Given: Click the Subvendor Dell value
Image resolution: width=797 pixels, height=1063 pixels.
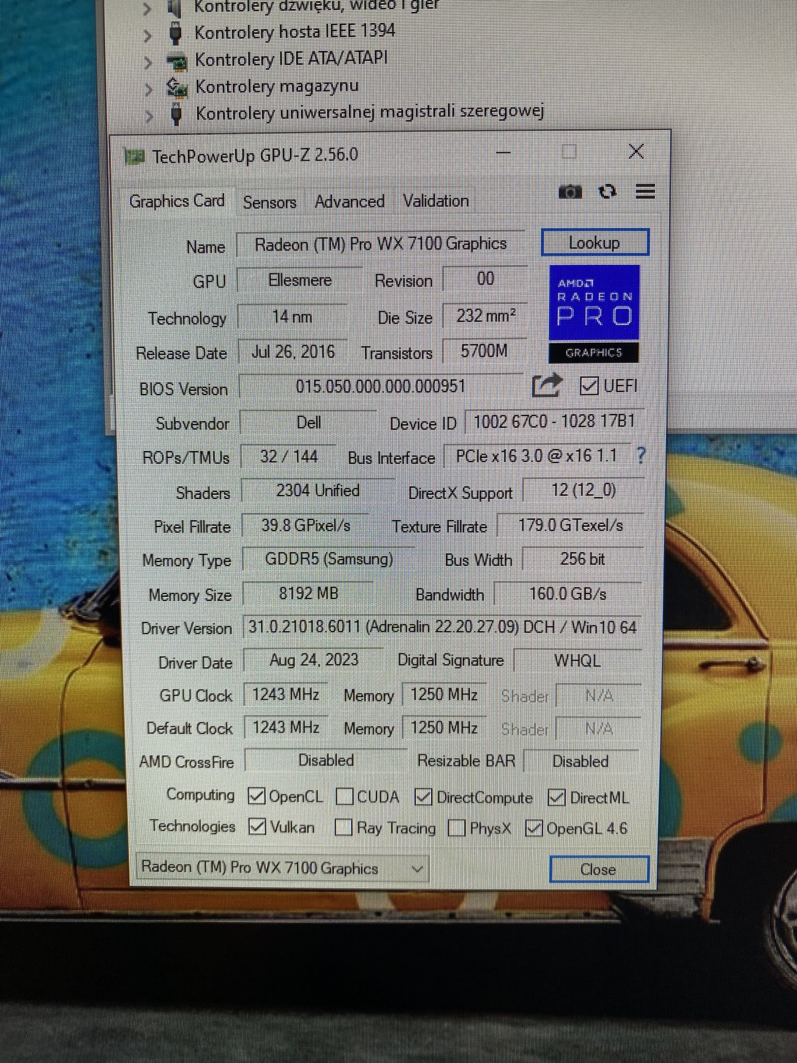Looking at the screenshot, I should click(309, 423).
